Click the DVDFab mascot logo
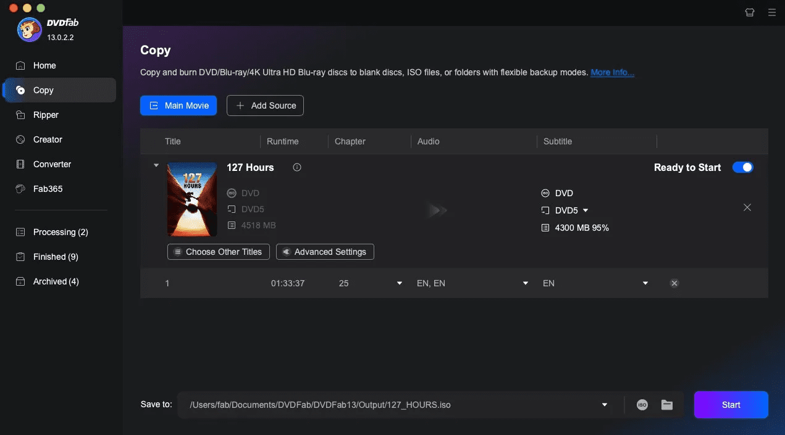Screen dimensions: 785x435 (29, 29)
